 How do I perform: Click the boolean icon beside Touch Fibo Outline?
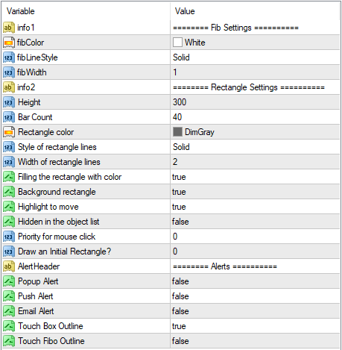click(x=9, y=341)
